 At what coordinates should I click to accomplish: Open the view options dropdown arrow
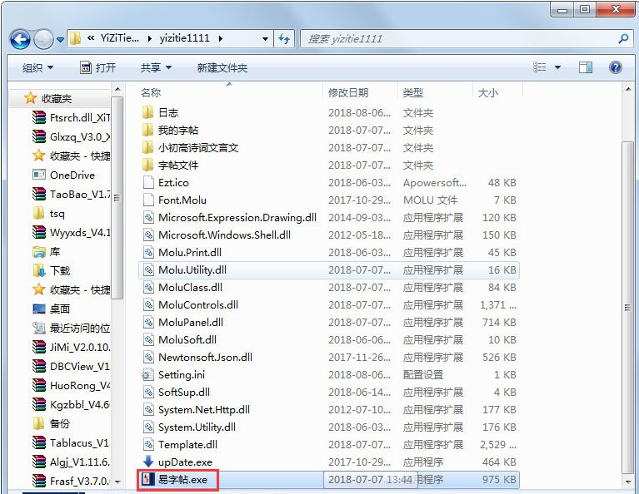coord(557,67)
